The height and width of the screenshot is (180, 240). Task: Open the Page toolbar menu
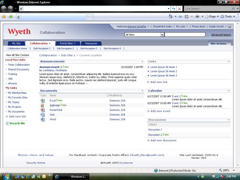(x=213, y=16)
